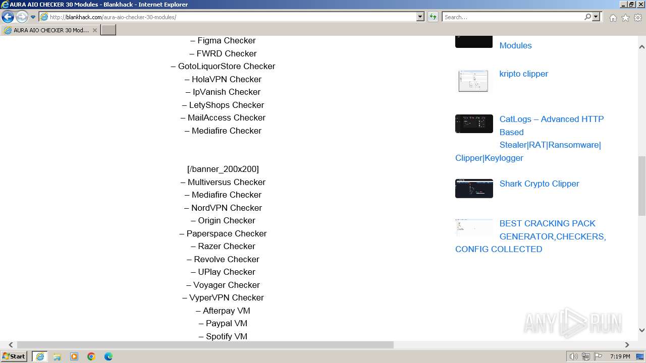
Task: Select the AURA AIO CHECKER tab
Action: pyautogui.click(x=50, y=30)
